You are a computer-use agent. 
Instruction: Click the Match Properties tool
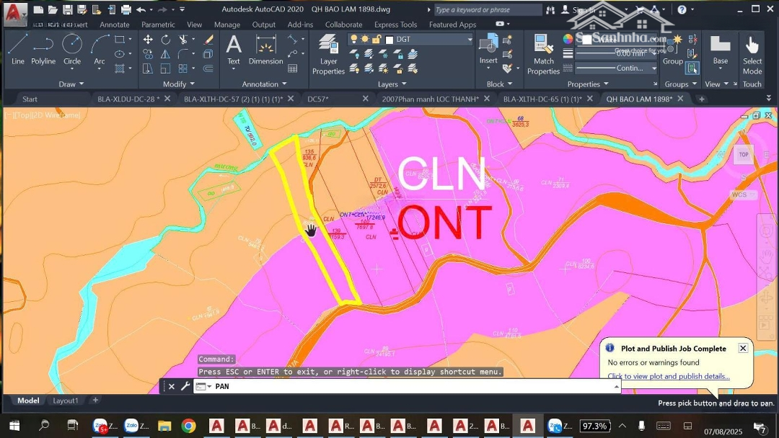tap(543, 55)
